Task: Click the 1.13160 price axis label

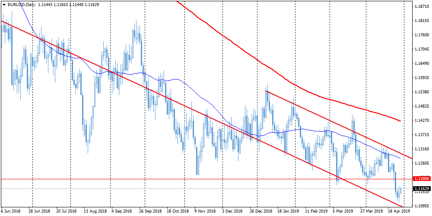Action: [422, 149]
